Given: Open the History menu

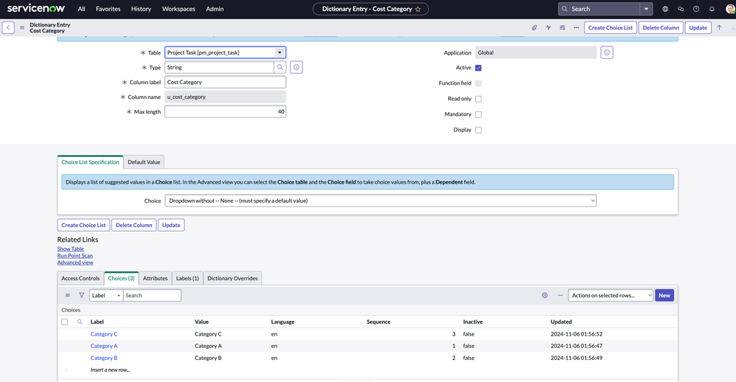Looking at the screenshot, I should [141, 9].
